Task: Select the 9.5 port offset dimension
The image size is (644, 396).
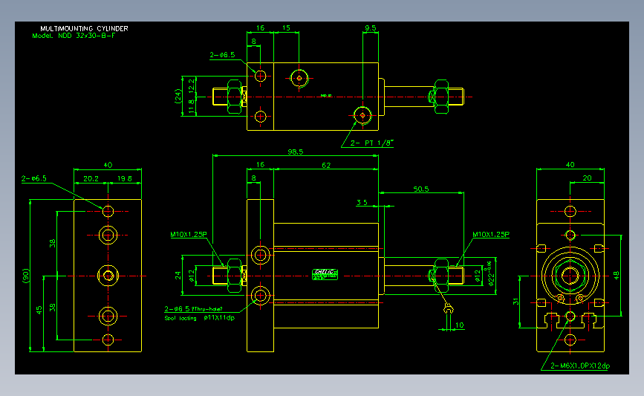Action: pos(370,28)
